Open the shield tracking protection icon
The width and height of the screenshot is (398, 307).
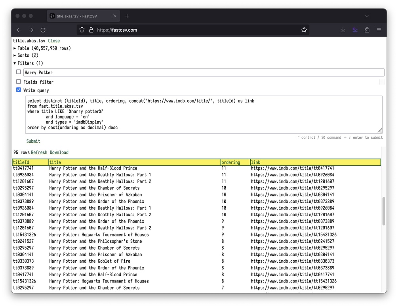click(82, 30)
